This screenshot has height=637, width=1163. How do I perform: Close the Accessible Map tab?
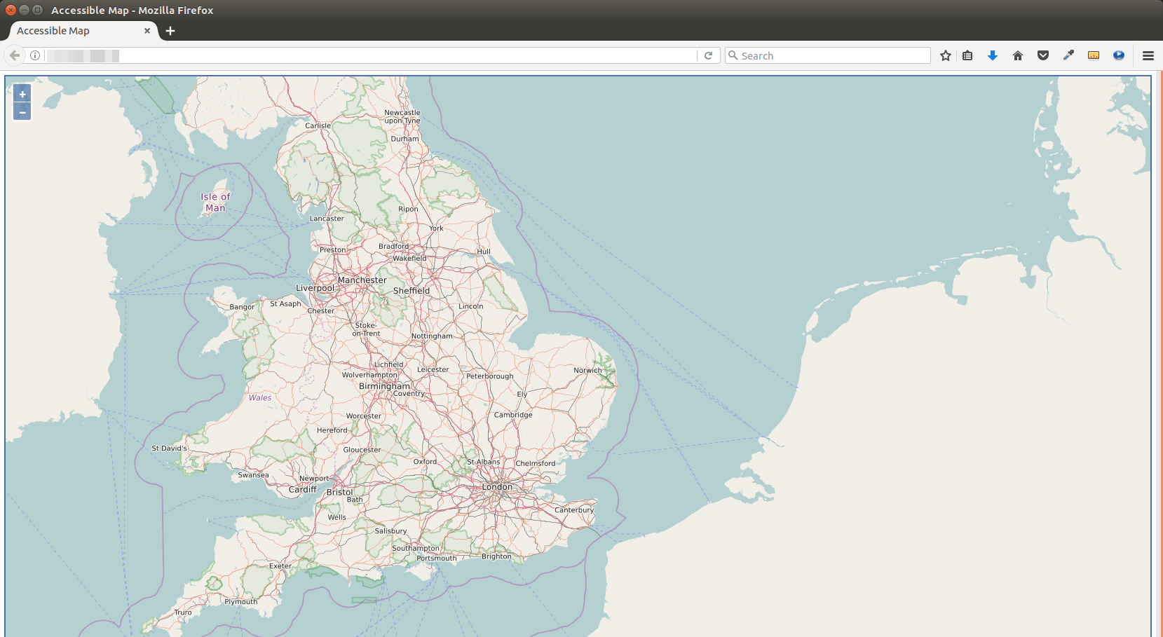147,31
